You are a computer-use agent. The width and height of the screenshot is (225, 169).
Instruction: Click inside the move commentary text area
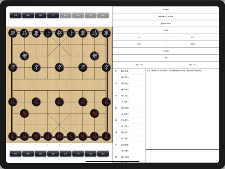click(182, 109)
